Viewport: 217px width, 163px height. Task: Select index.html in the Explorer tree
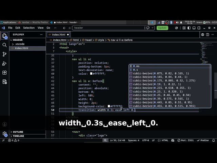pyautogui.click(x=27, y=48)
